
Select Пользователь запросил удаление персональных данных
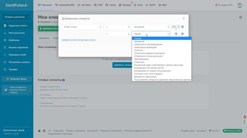pos(162,80)
